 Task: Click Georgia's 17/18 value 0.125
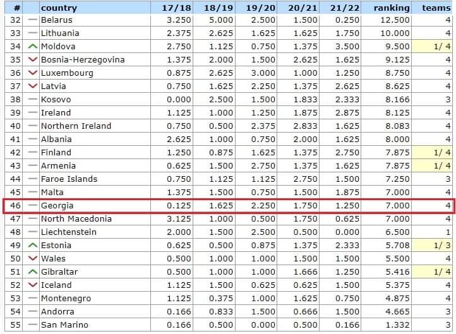[x=179, y=206]
